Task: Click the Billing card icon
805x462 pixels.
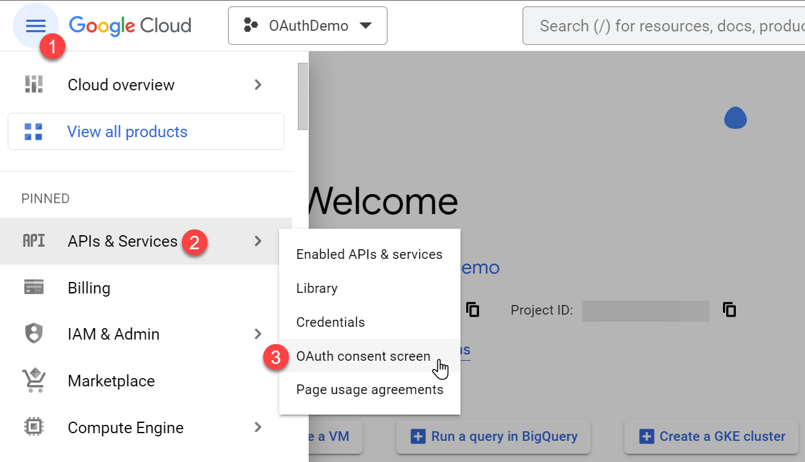Action: [x=34, y=287]
